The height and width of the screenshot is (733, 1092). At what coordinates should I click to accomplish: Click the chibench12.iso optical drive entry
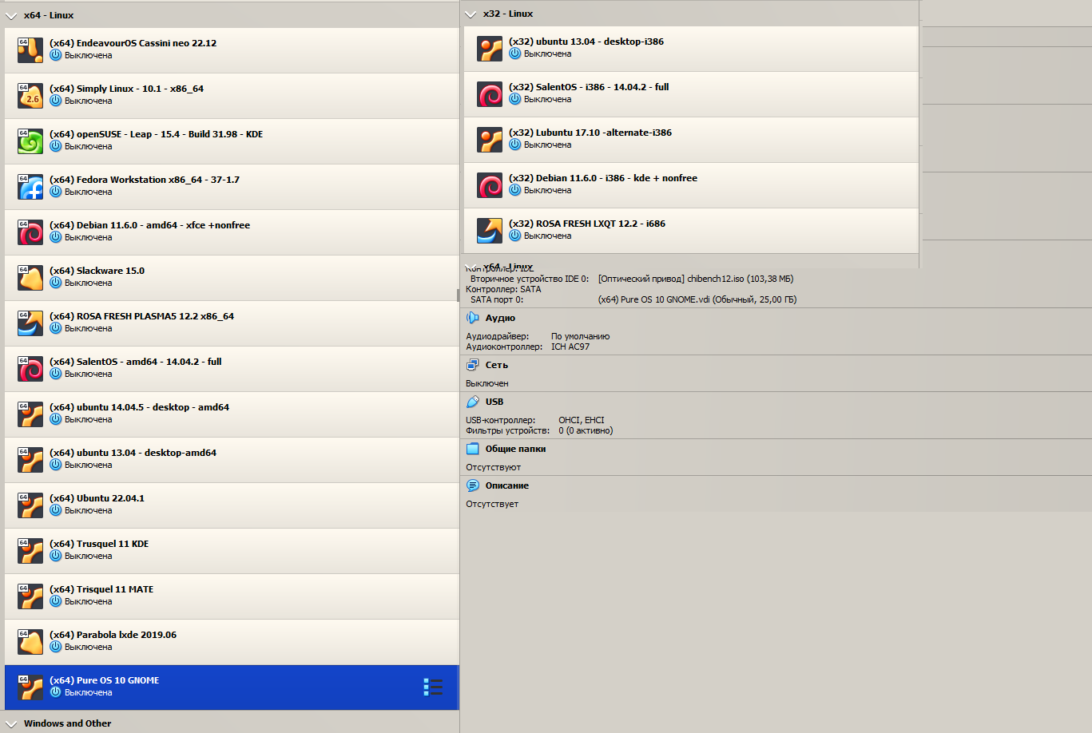click(x=696, y=279)
